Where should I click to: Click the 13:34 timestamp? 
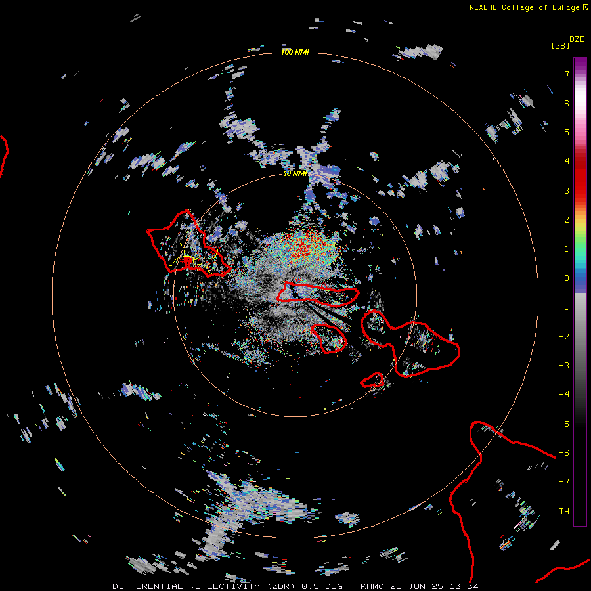point(464,586)
